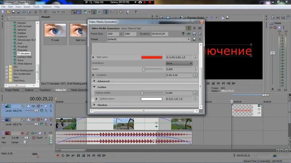The width and height of the screenshot is (291, 163).
Task: Click the Undo arrow in main toolbar
Action: [54, 12]
